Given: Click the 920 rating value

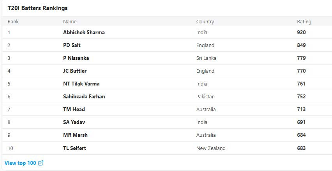Looking at the screenshot, I should tap(301, 33).
